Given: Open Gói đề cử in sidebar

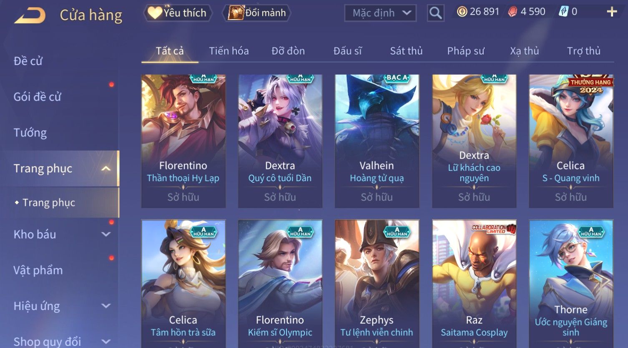Looking at the screenshot, I should coord(38,97).
